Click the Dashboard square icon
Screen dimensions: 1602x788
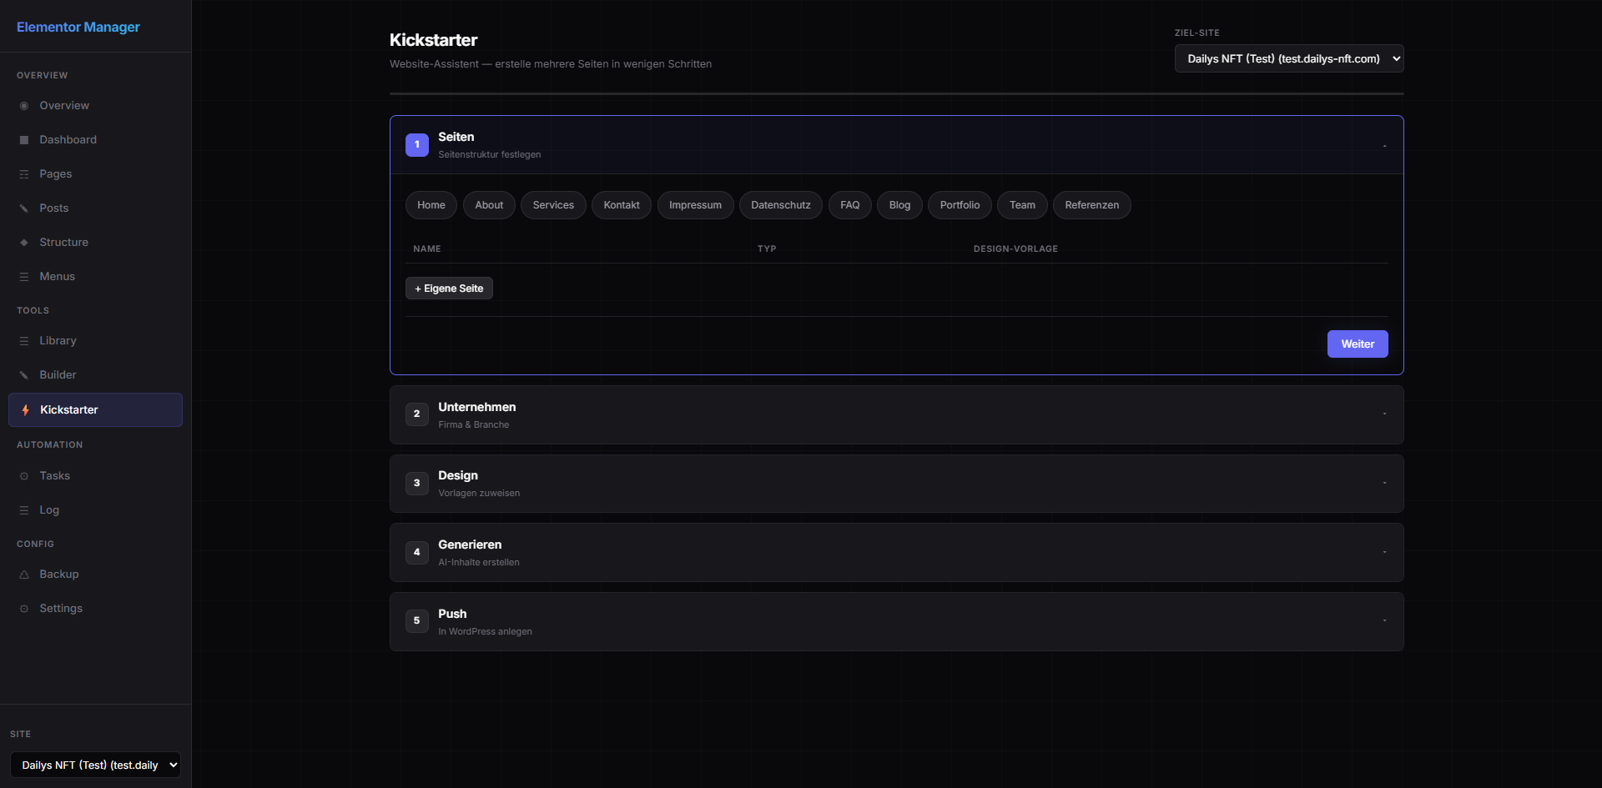tap(24, 140)
